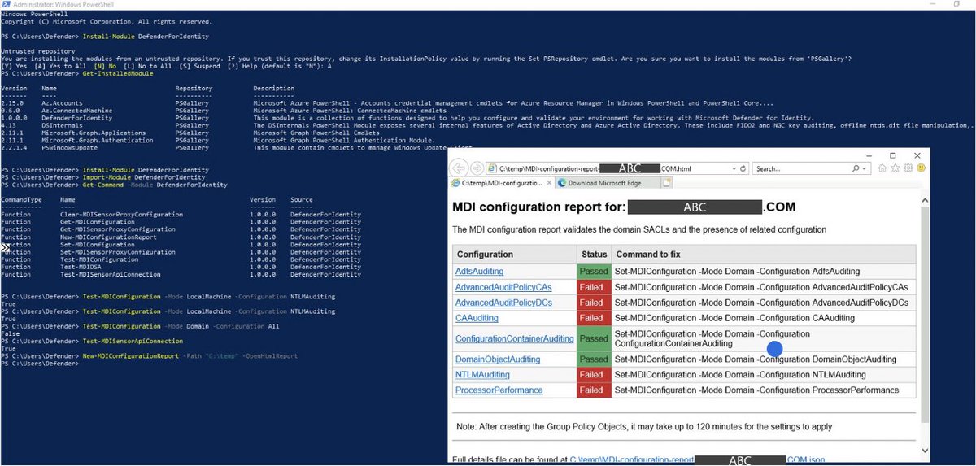Open the search provider dropdown arrow
This screenshot has width=976, height=466.
click(x=864, y=168)
